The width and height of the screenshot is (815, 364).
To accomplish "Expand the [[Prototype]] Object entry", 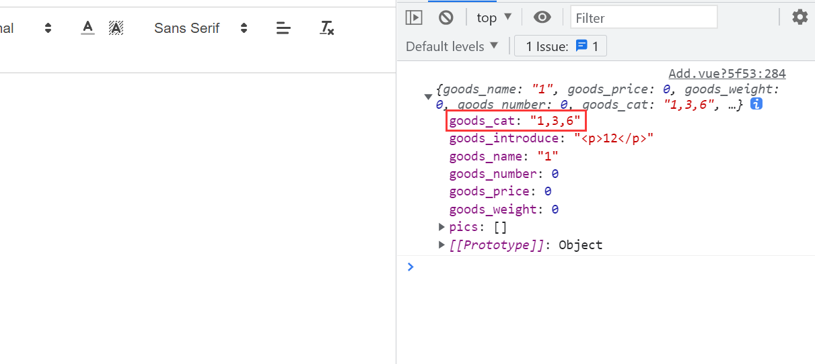I will (441, 244).
